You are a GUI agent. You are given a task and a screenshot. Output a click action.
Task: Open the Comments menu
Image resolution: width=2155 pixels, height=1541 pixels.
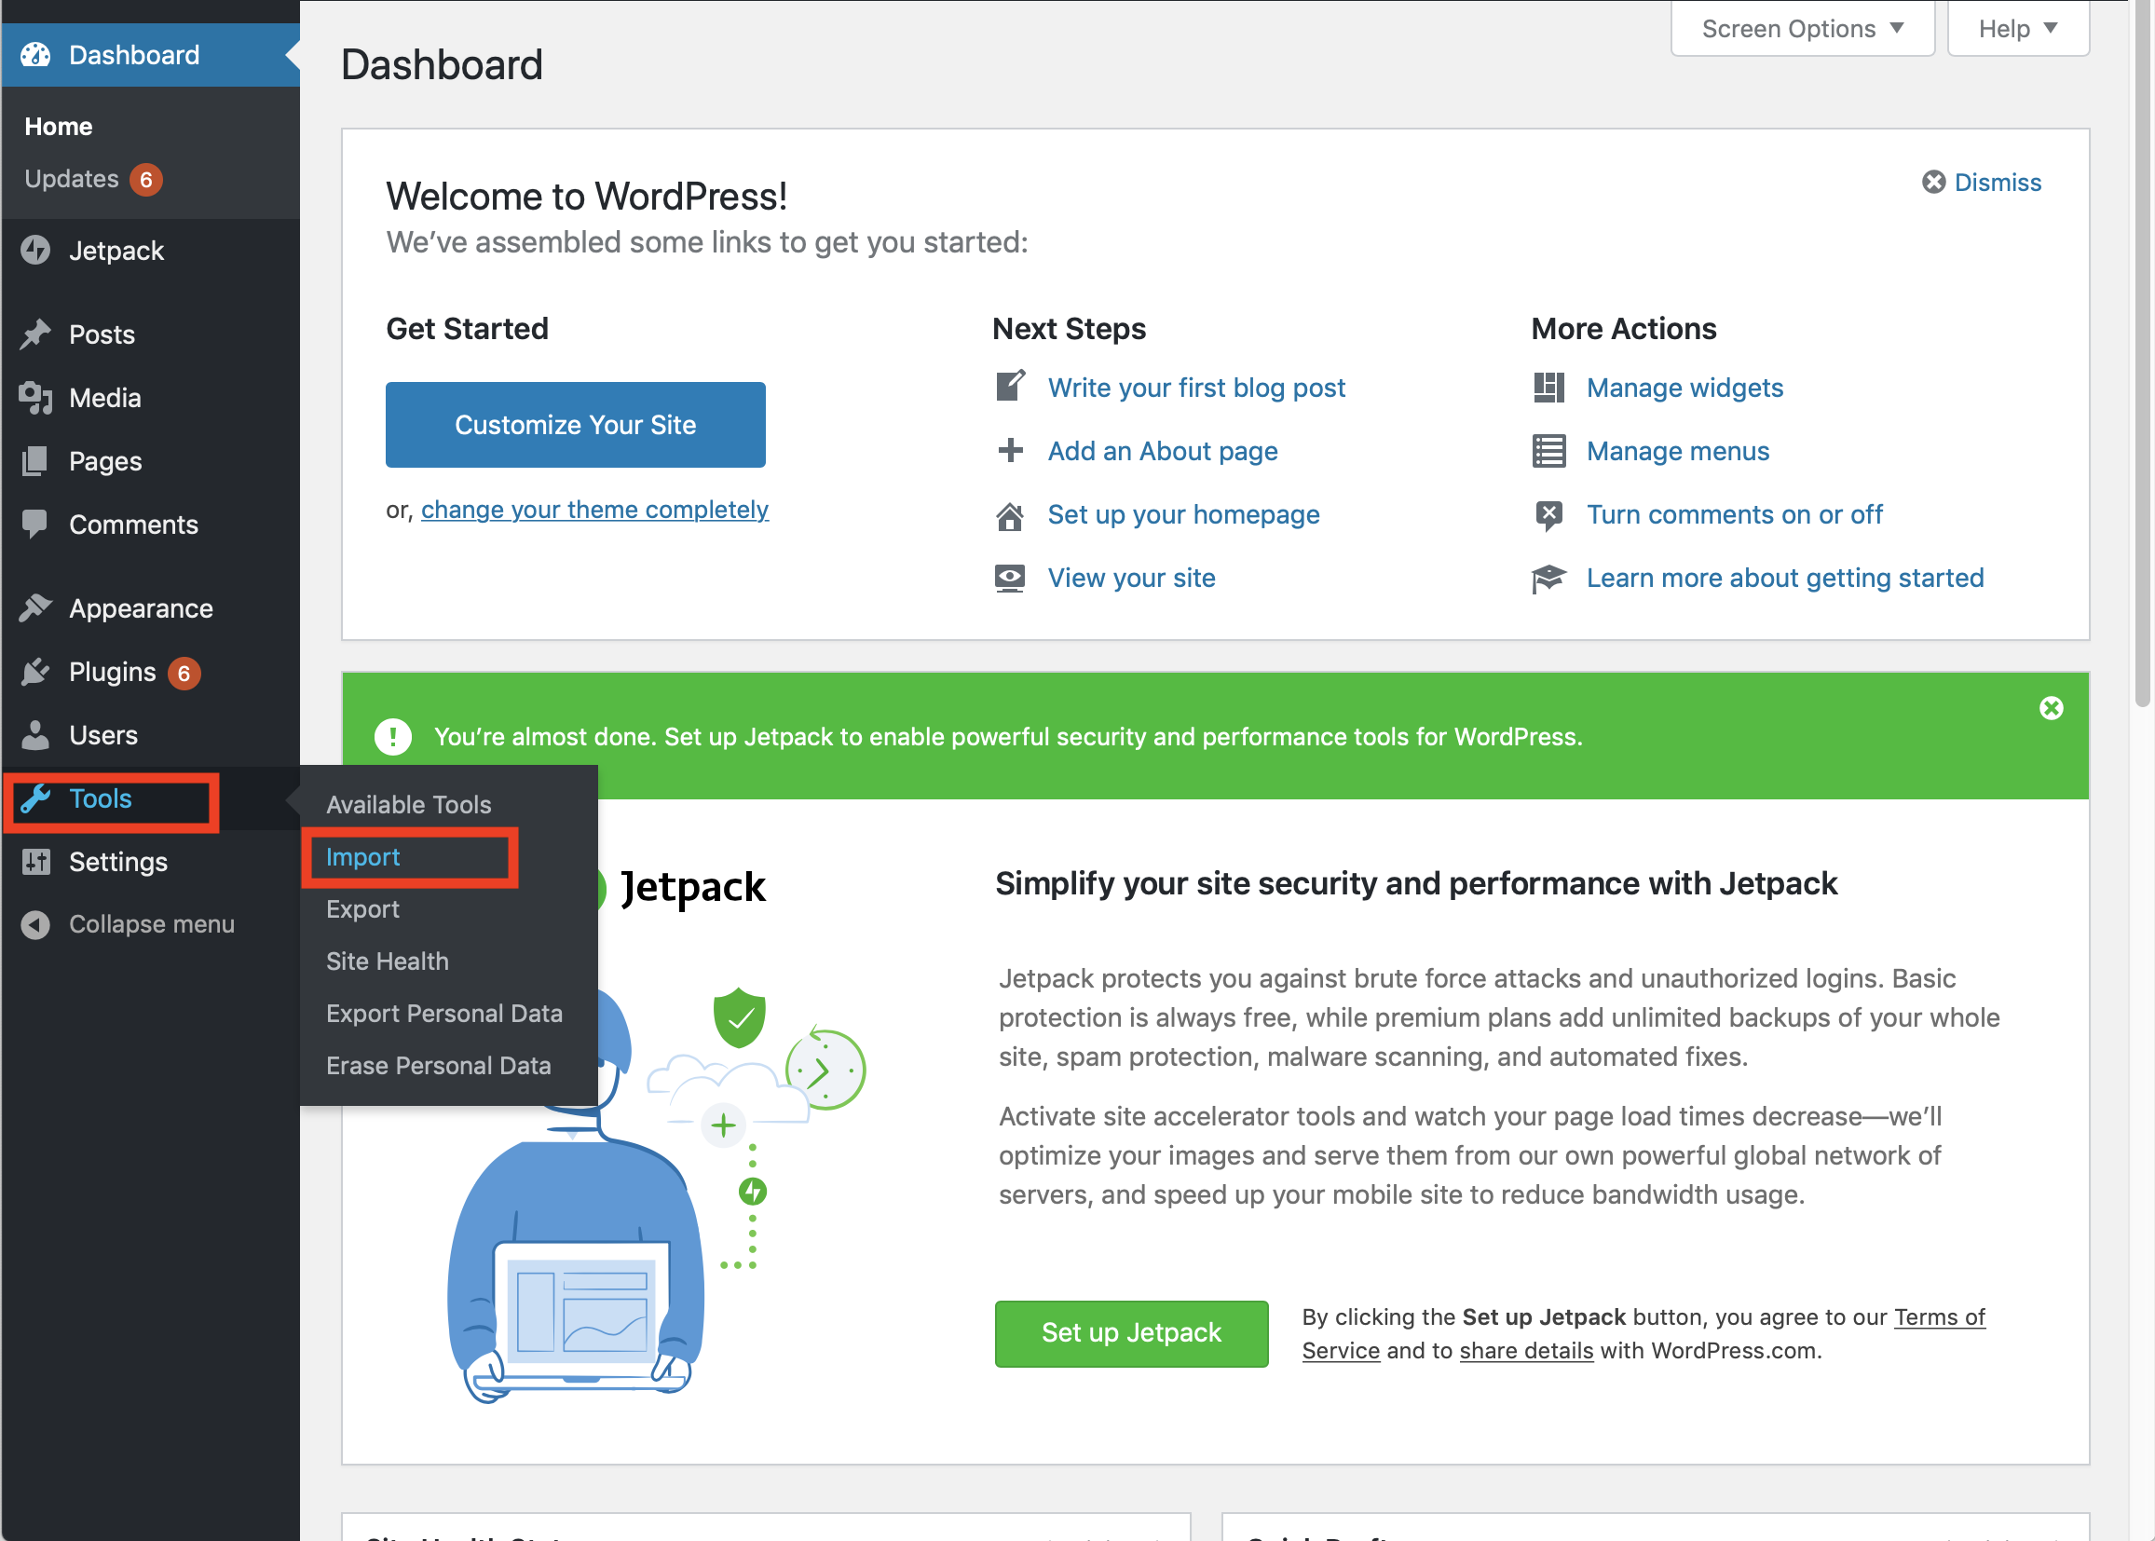(x=151, y=525)
